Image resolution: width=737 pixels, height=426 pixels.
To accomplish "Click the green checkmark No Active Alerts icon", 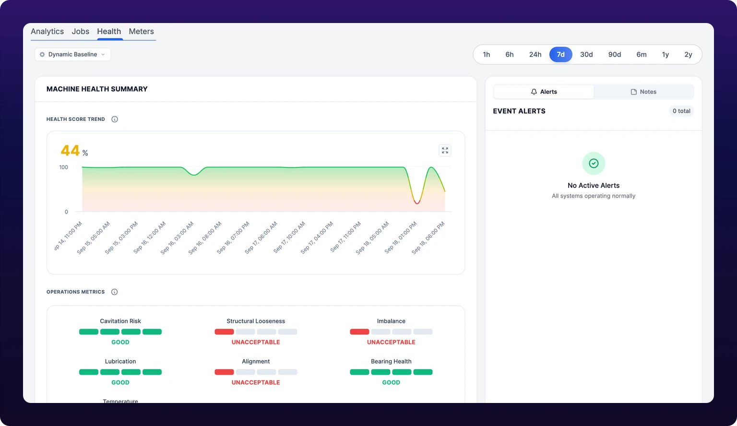I will click(x=594, y=164).
